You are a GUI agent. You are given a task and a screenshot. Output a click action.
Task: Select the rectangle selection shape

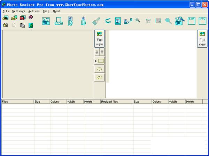pyautogui.click(x=101, y=61)
